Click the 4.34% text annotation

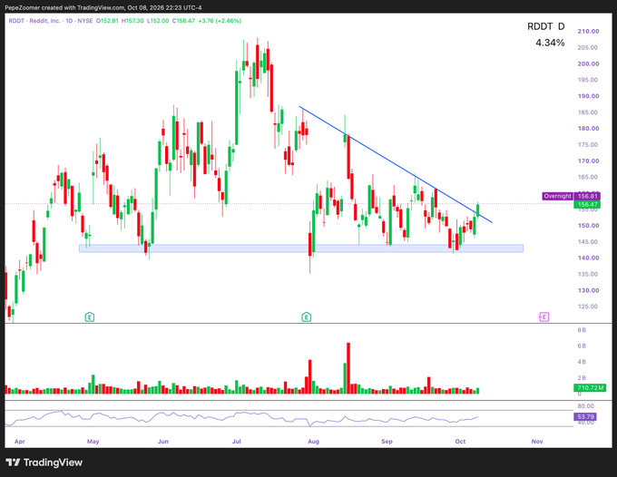coord(550,43)
